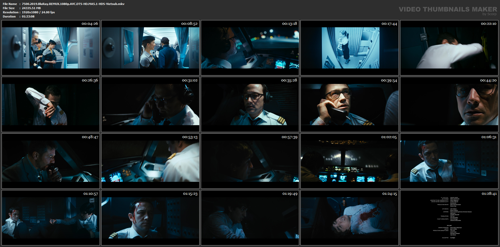The width and height of the screenshot is (500, 247).
Task: View the thumbnail stamped 01:19:49
Action: 250,218
